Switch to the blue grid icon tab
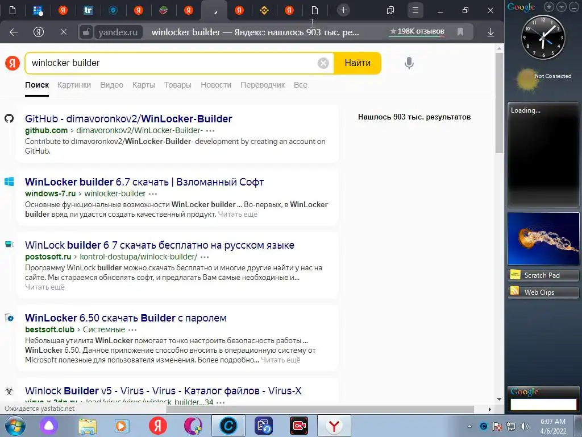The image size is (582, 437). [38, 10]
